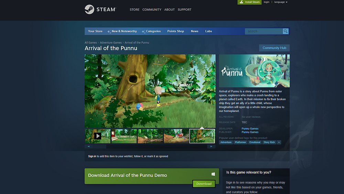Open Arrival of the Punnu breadcrumb
The width and height of the screenshot is (344, 194).
click(137, 43)
